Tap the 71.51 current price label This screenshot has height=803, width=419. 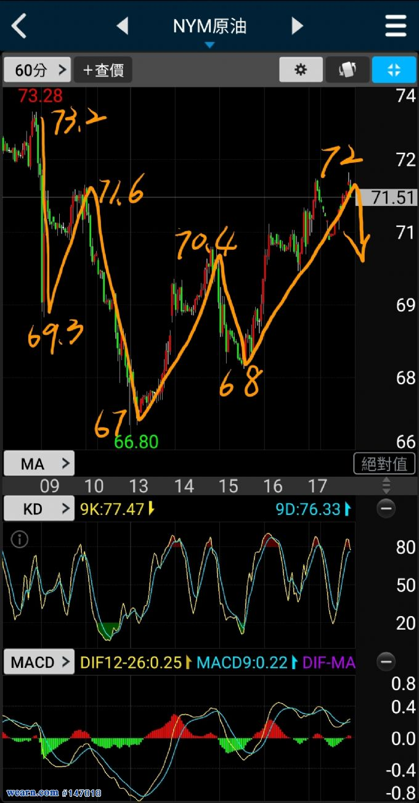click(394, 197)
